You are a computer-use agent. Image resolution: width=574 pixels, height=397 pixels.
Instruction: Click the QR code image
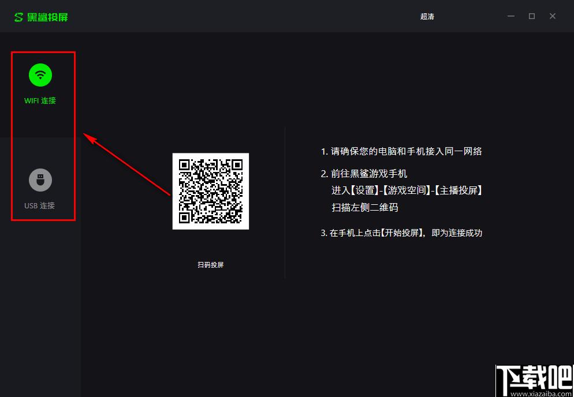click(211, 192)
